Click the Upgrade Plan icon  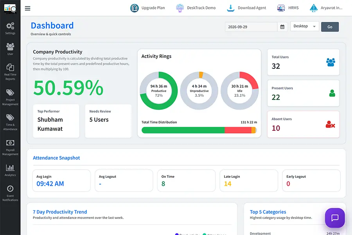[135, 8]
